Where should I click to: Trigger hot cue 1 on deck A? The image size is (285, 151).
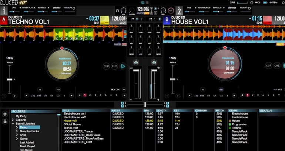[x=84, y=95]
